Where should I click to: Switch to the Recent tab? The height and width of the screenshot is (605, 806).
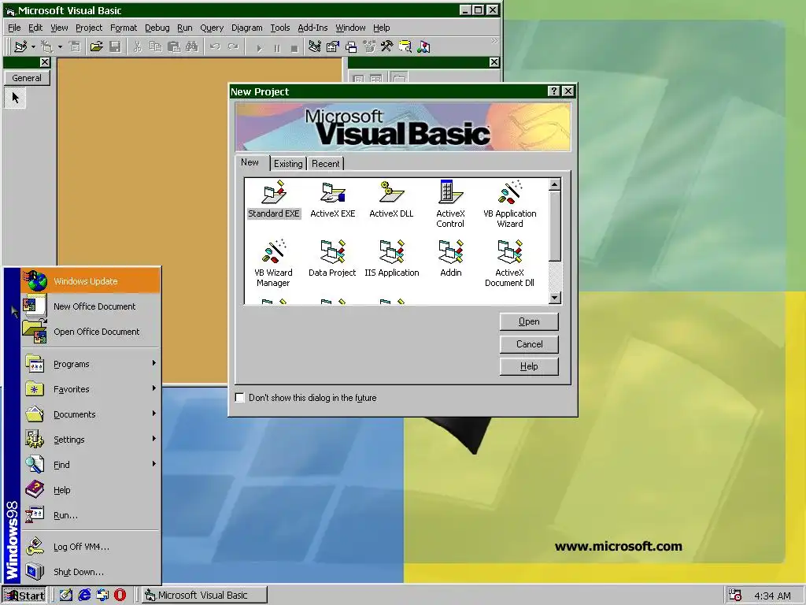[325, 164]
